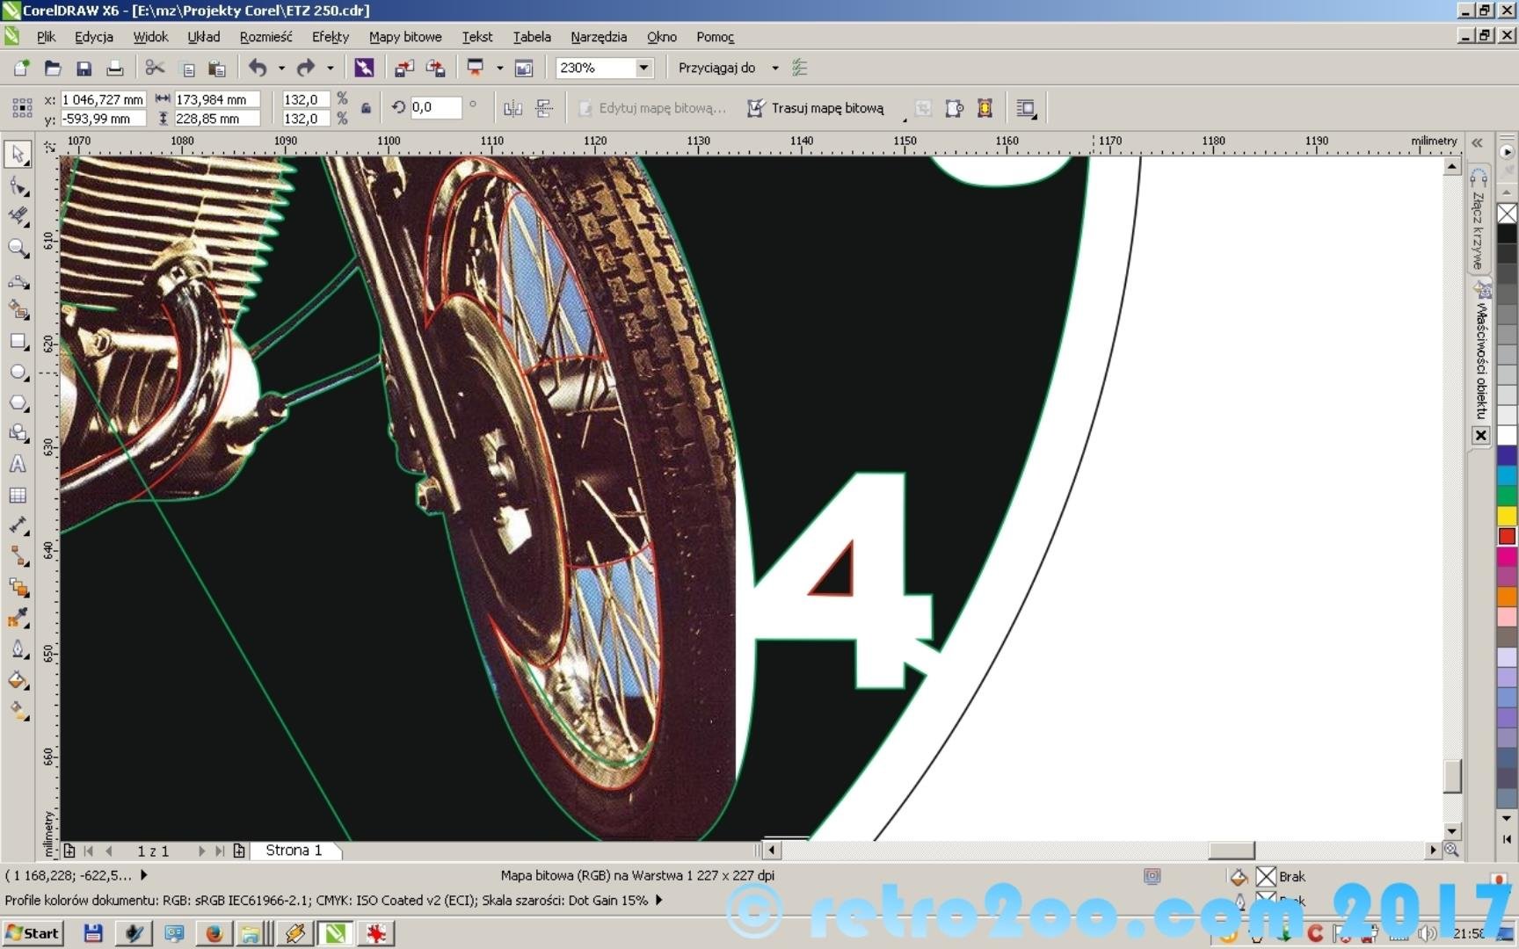Pick the yellow color swatch

(x=1507, y=516)
